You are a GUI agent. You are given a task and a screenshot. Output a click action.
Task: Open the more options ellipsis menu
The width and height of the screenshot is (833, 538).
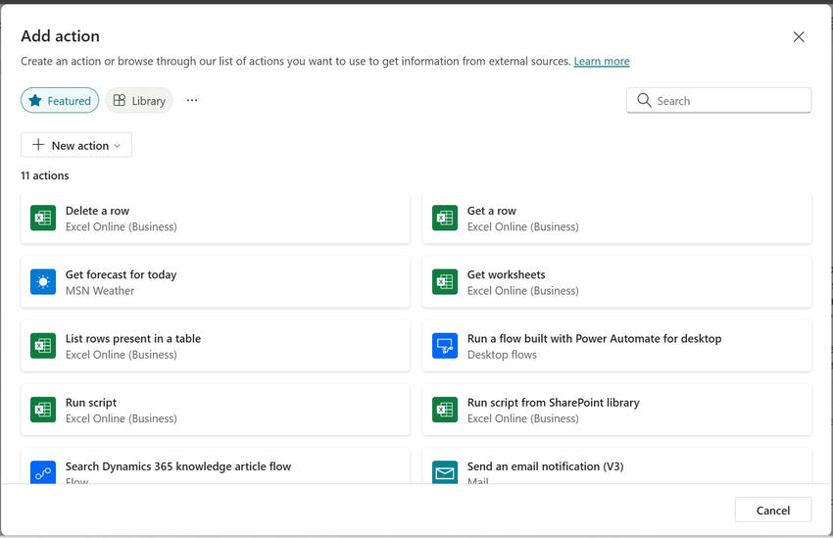(192, 100)
